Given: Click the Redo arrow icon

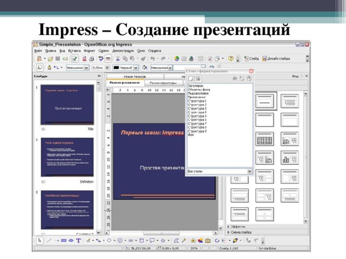Looking at the screenshot, I should coord(163,59).
